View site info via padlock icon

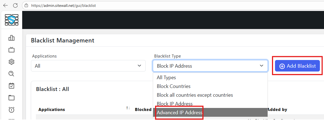click(26, 5)
